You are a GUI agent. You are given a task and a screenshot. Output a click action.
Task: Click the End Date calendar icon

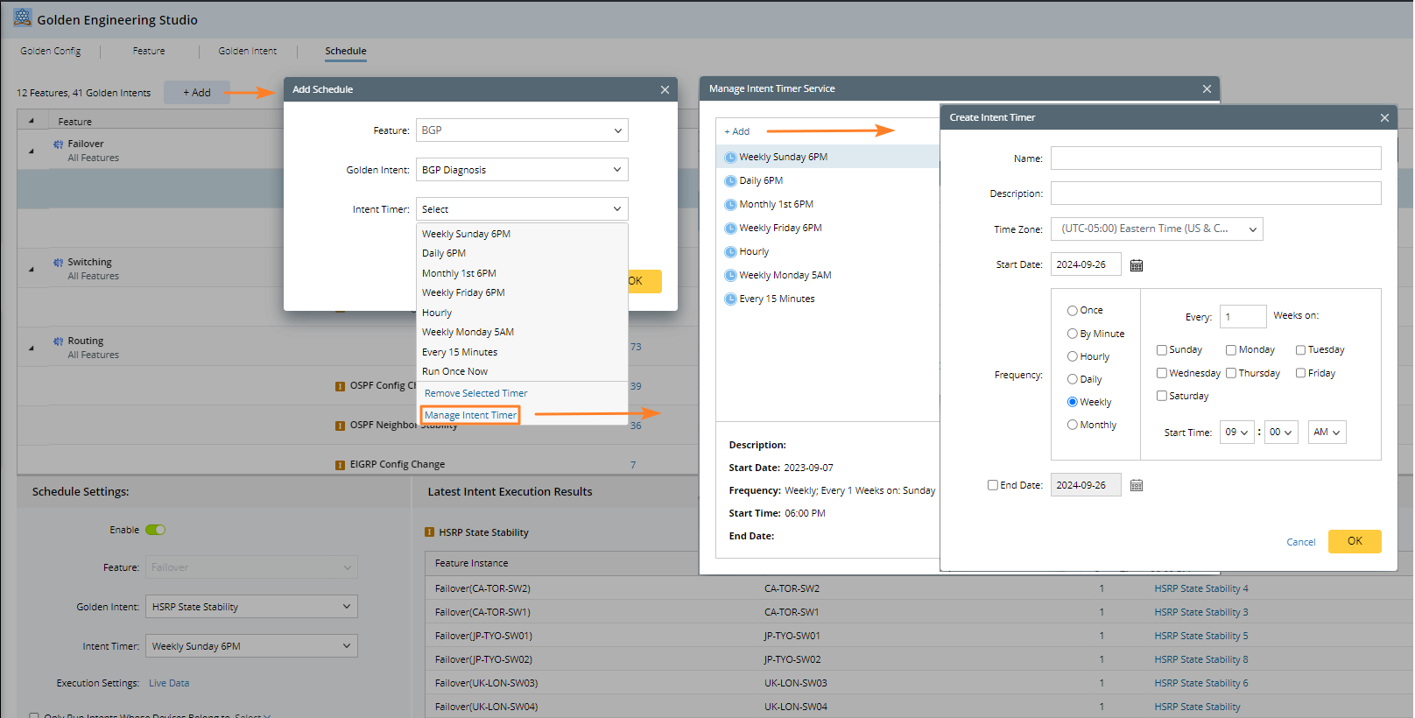[x=1137, y=485]
